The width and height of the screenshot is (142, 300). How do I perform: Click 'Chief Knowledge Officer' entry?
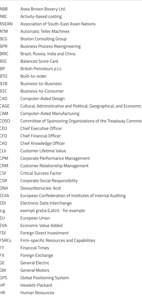[x=43, y=143]
